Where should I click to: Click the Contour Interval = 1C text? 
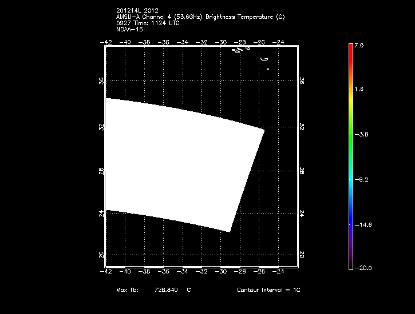[x=268, y=290]
